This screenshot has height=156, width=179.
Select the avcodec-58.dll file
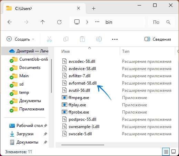(82, 61)
